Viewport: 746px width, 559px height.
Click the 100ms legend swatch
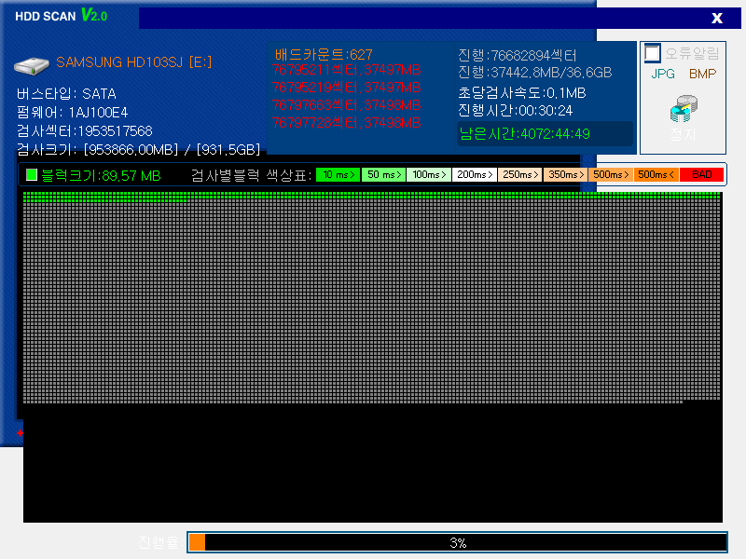[x=429, y=175]
